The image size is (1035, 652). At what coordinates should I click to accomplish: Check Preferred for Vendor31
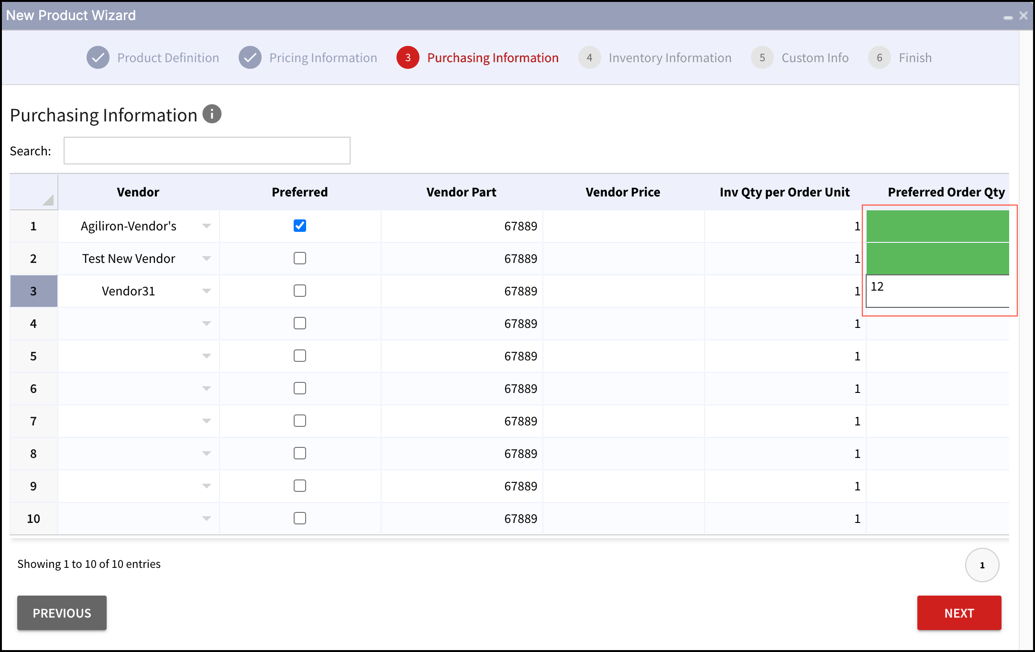(x=300, y=291)
